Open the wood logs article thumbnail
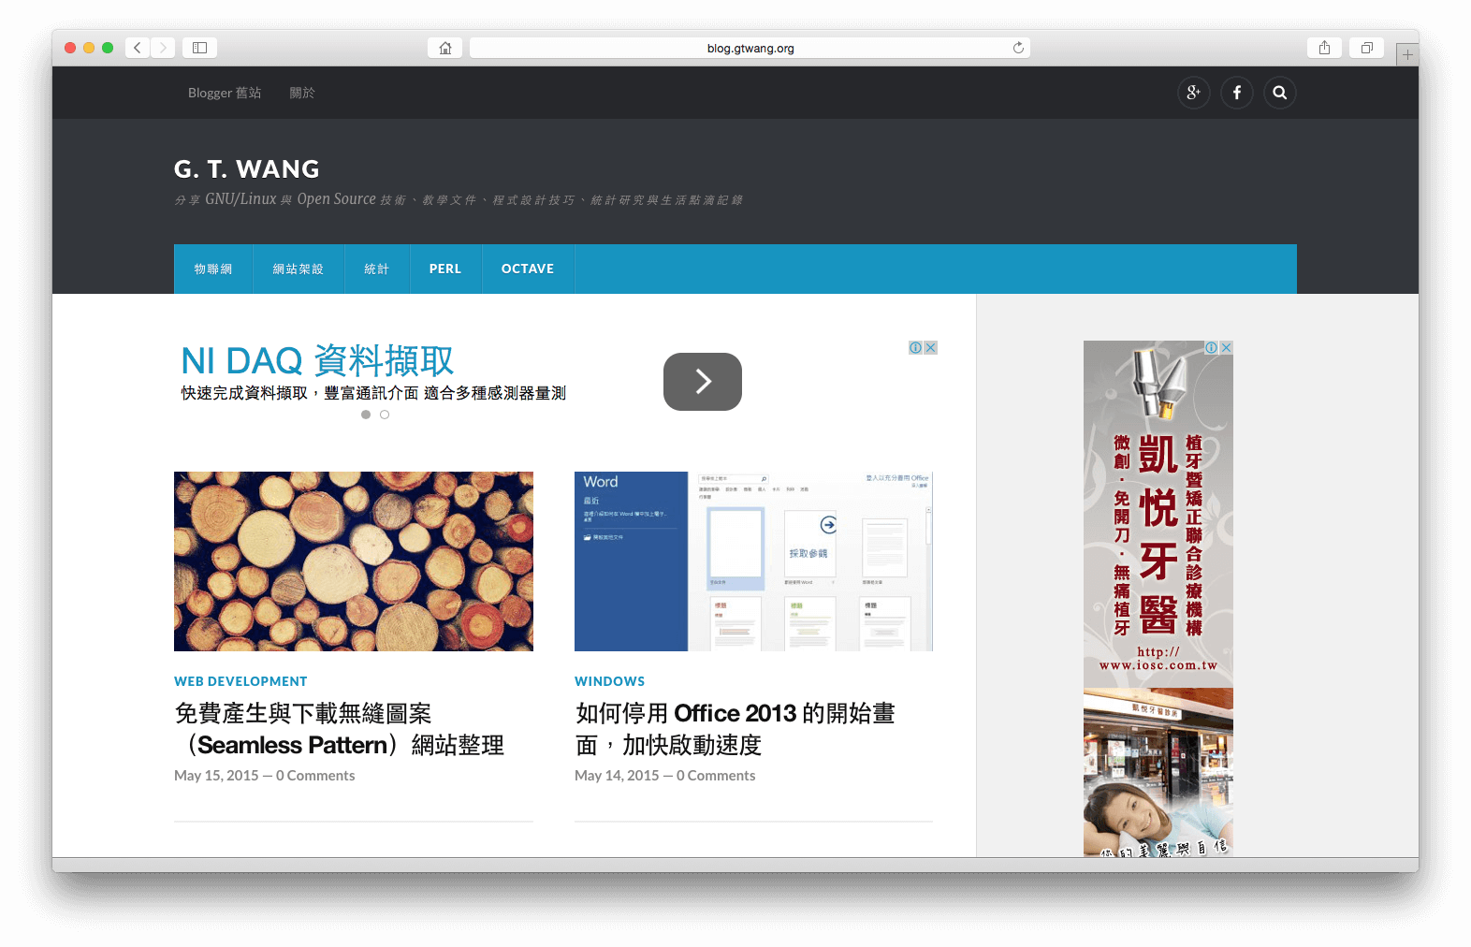The width and height of the screenshot is (1471, 947). tap(354, 561)
